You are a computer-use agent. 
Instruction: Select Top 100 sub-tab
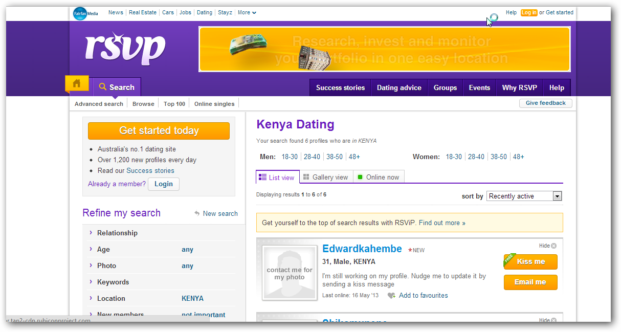tap(174, 104)
